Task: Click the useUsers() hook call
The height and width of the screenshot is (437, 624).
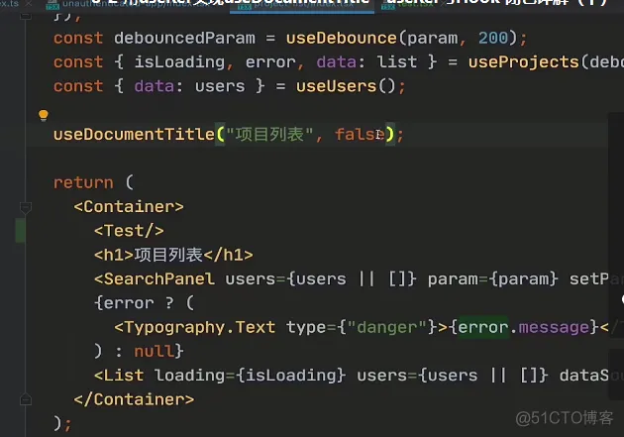Action: click(x=346, y=86)
